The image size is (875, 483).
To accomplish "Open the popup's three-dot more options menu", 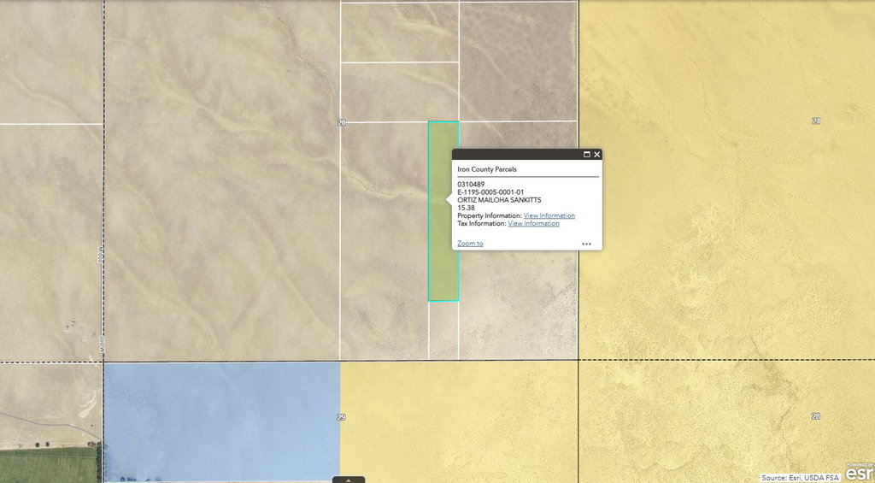I will [x=586, y=244].
